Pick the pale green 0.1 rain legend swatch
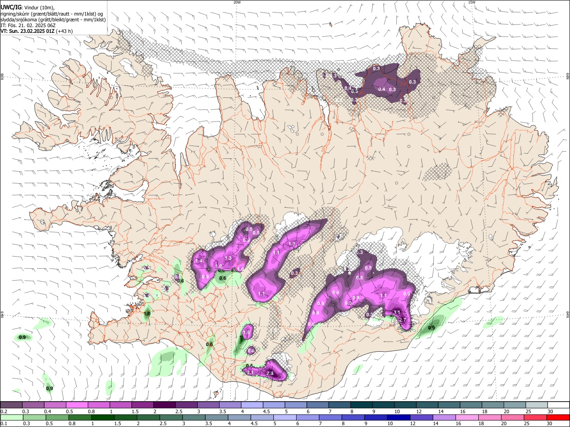Image resolution: width=570 pixels, height=427 pixels. coord(11,418)
